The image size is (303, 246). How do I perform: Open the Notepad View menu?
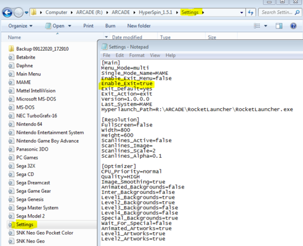pyautogui.click(x=155, y=55)
